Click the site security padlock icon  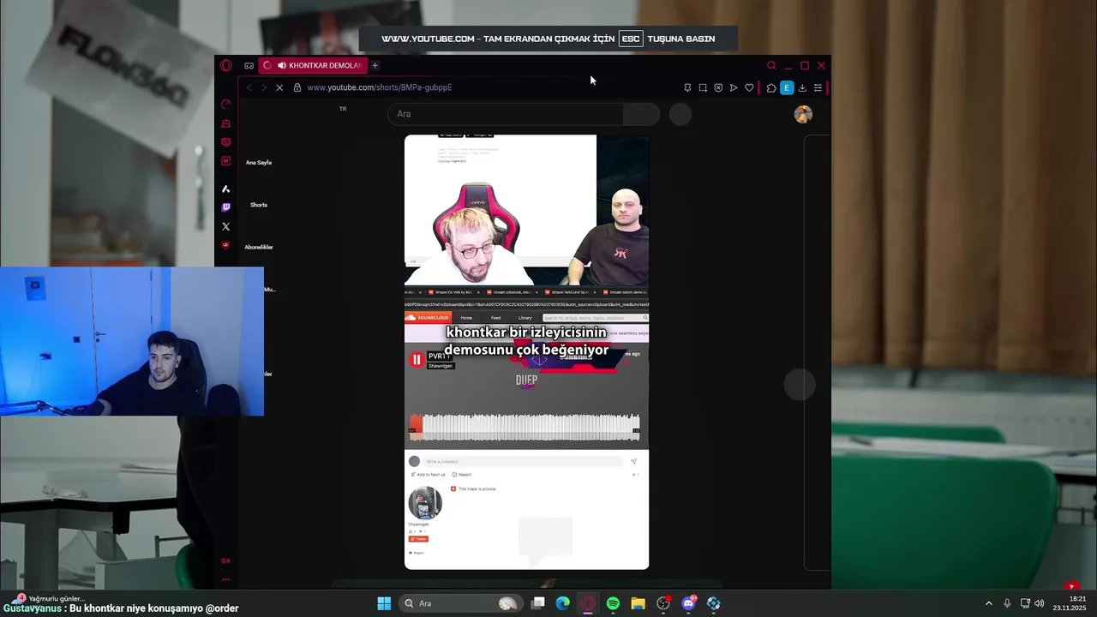pos(297,87)
